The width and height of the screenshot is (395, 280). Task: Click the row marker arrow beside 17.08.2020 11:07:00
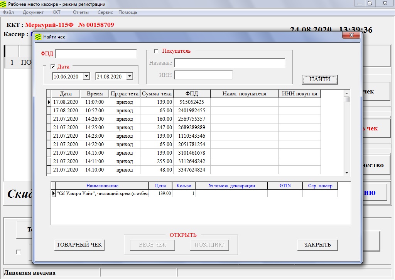click(49, 102)
